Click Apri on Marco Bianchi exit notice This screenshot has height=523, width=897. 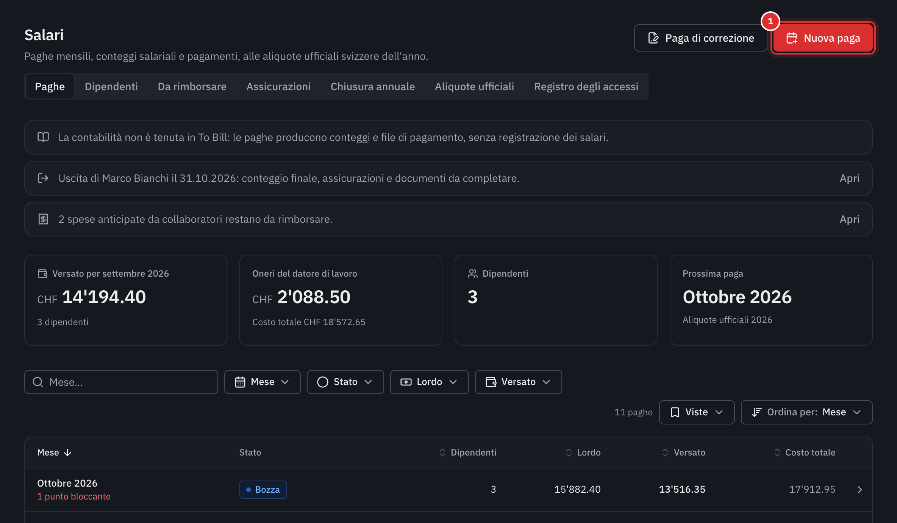pyautogui.click(x=849, y=178)
